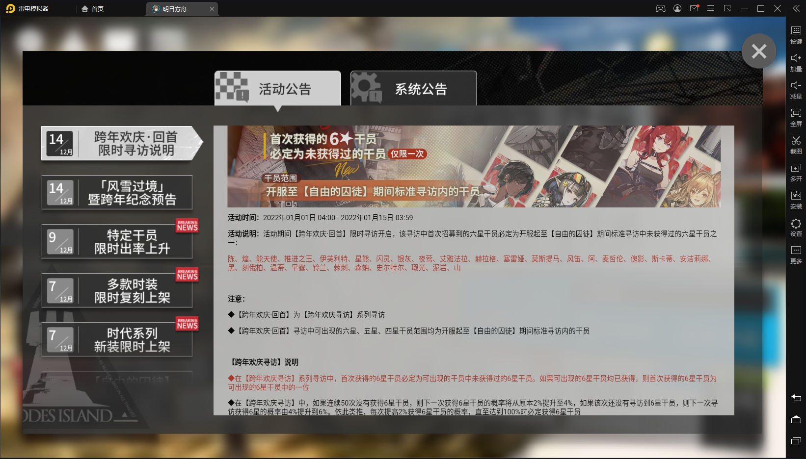Image resolution: width=806 pixels, height=459 pixels.
Task: Go to 首页 home tab
Action: coord(93,9)
